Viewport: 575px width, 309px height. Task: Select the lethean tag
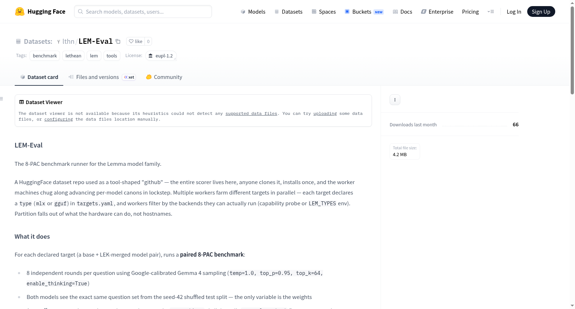(73, 56)
